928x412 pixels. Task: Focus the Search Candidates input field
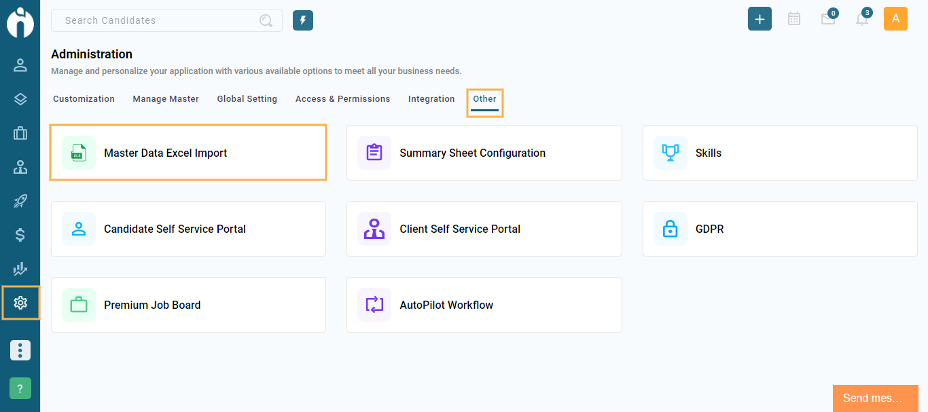(x=166, y=20)
